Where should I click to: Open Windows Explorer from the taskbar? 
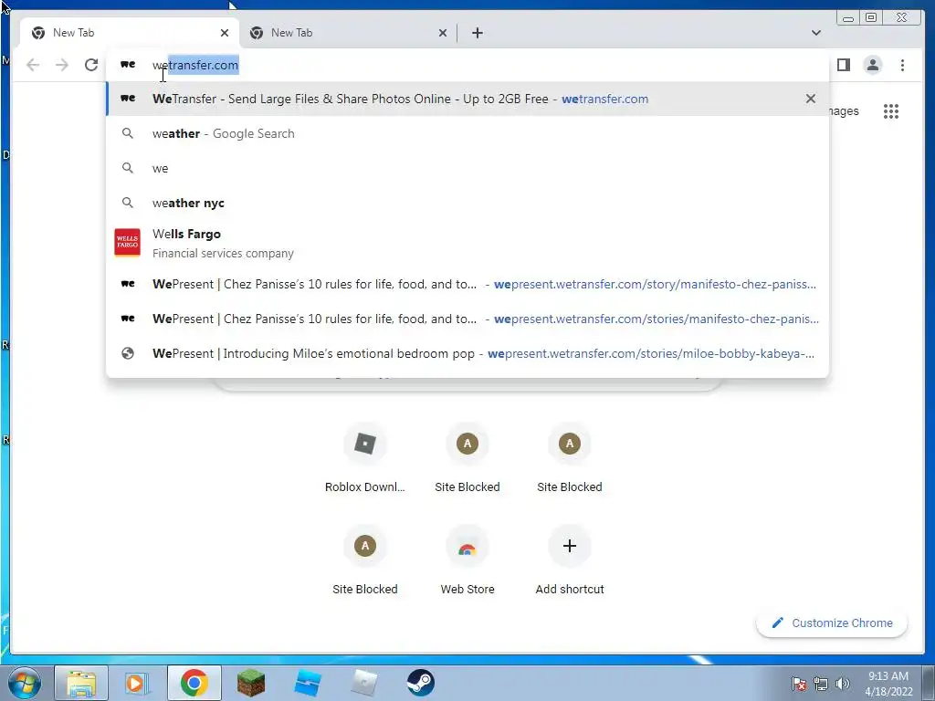click(x=81, y=683)
